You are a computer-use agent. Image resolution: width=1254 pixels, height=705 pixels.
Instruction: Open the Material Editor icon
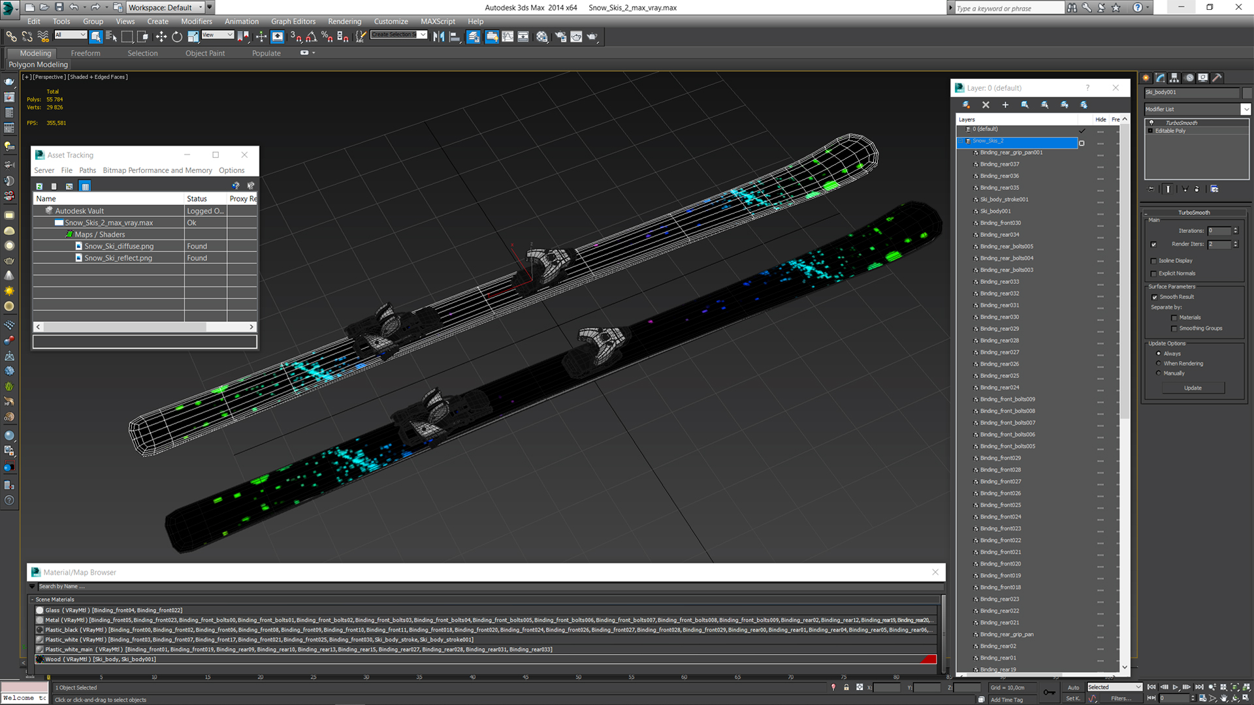click(541, 37)
